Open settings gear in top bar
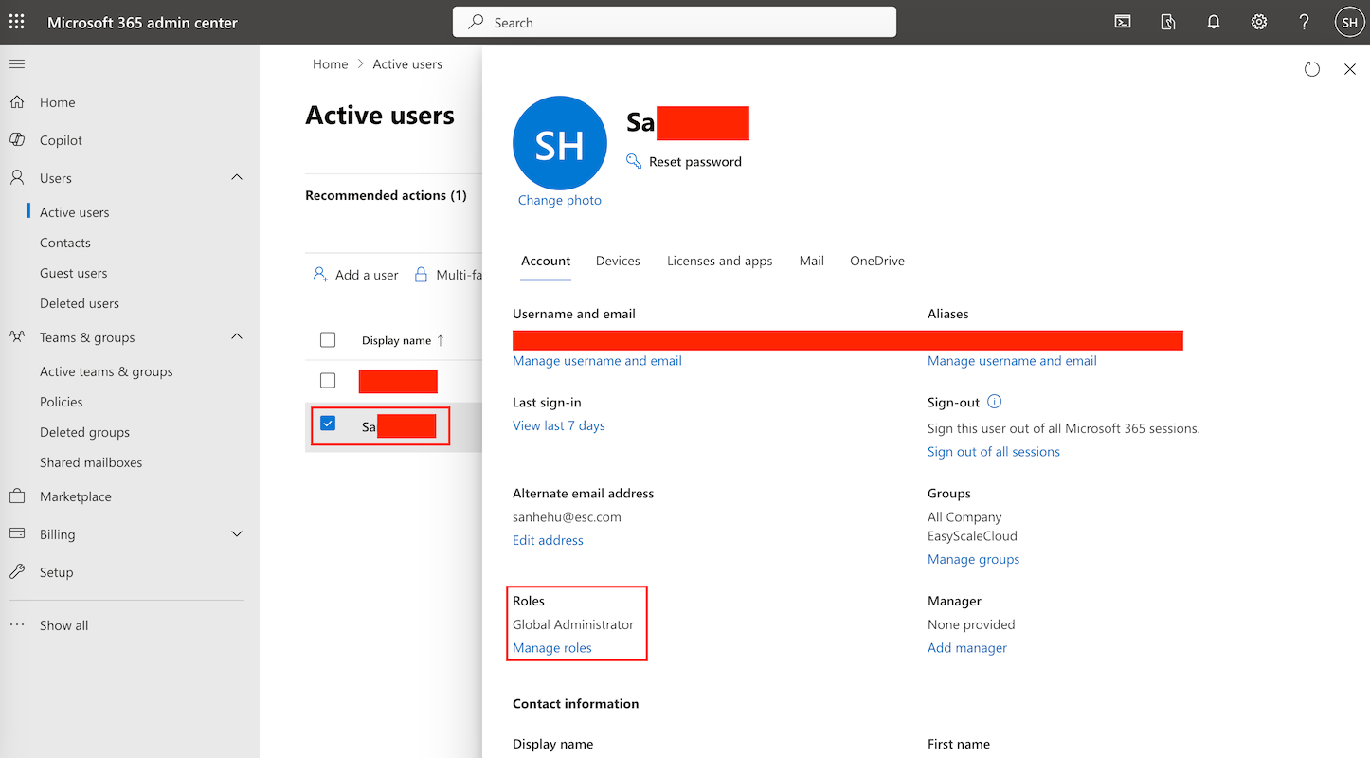This screenshot has width=1370, height=758. (1259, 22)
